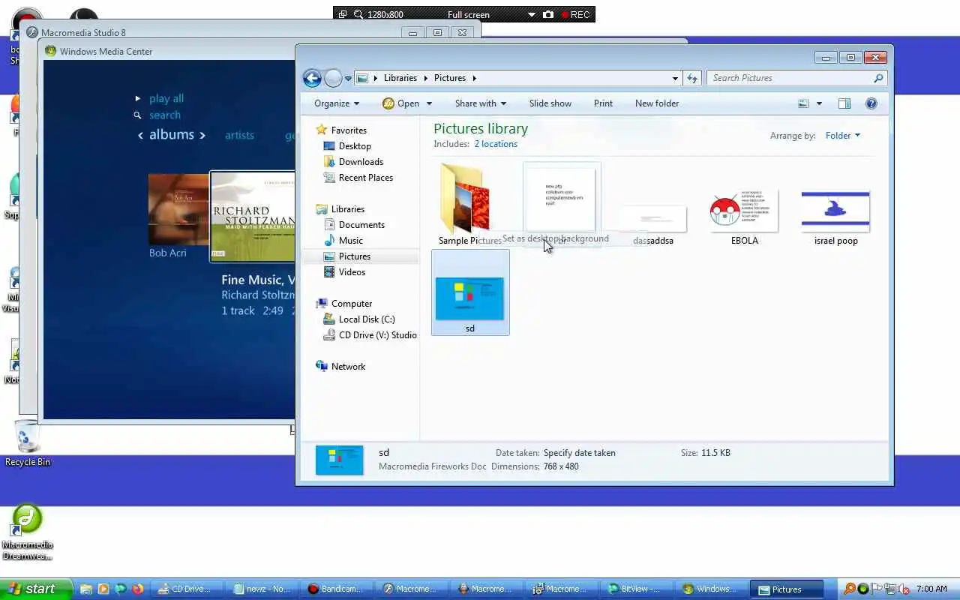Click the Bandicam REC button
The image size is (960, 600).
[x=575, y=14]
